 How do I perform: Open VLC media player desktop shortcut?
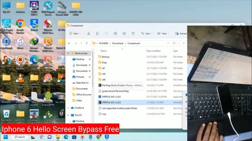pyautogui.click(x=20, y=81)
